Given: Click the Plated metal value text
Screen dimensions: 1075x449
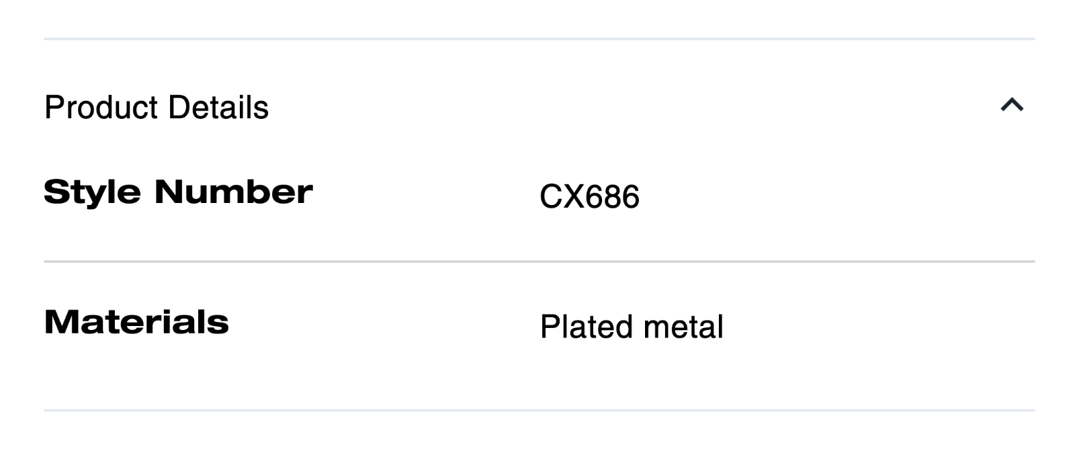Looking at the screenshot, I should 632,327.
